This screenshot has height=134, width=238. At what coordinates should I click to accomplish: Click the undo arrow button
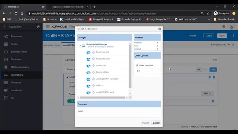pos(199,70)
